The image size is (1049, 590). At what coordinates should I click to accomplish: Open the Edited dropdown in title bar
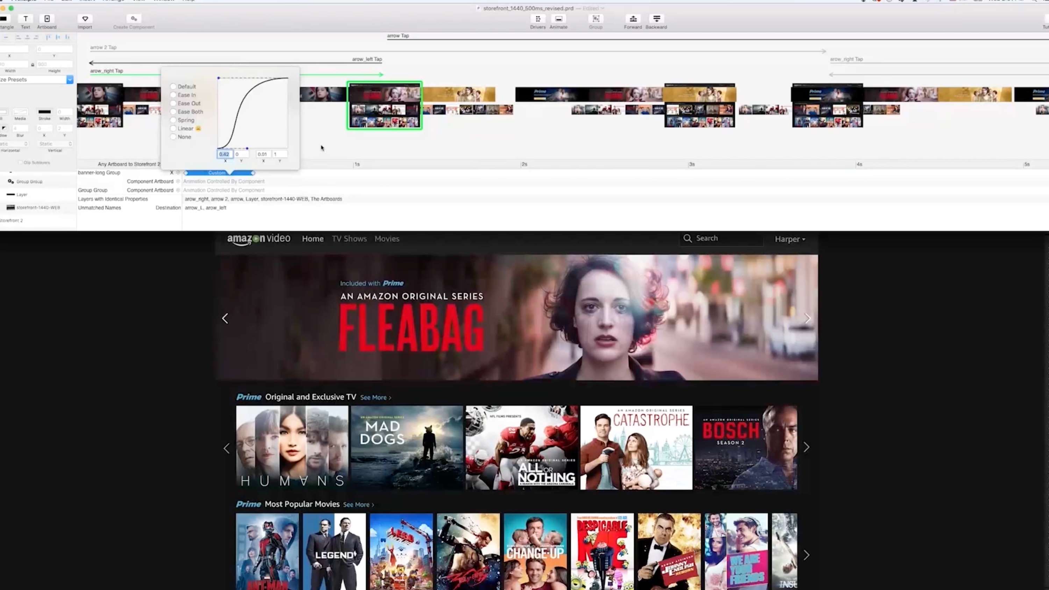tap(593, 8)
